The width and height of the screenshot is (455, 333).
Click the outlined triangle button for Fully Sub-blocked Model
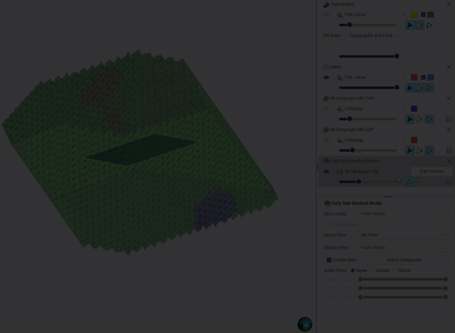[410, 182]
